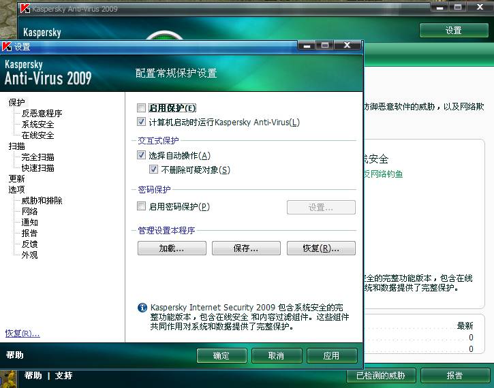Open 反恶意程序 in the settings tree
This screenshot has width=494, height=388.
click(x=42, y=114)
